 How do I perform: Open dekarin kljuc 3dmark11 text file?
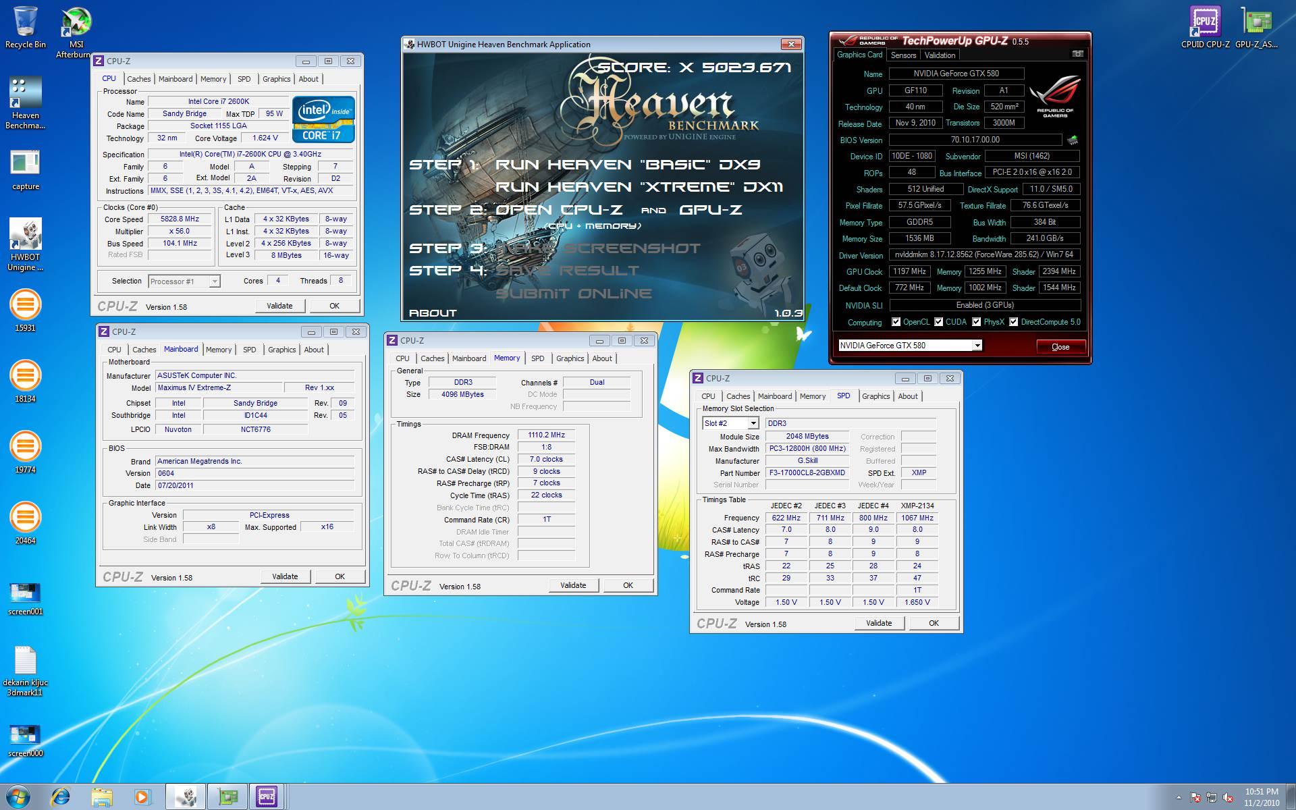click(x=26, y=671)
